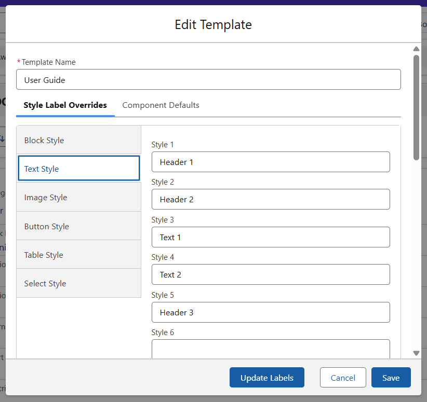Click the scroll down arrow
The image size is (427, 402).
(416, 353)
